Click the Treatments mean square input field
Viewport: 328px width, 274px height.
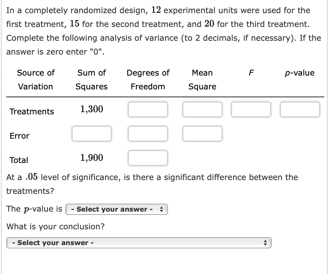202,109
